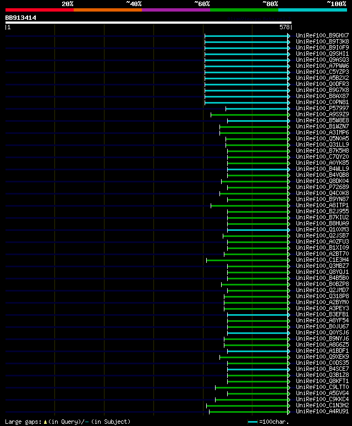Click the cyan alignment bar for UniRef100_B9GHX7
This screenshot has width=352, height=426.
pyautogui.click(x=246, y=36)
